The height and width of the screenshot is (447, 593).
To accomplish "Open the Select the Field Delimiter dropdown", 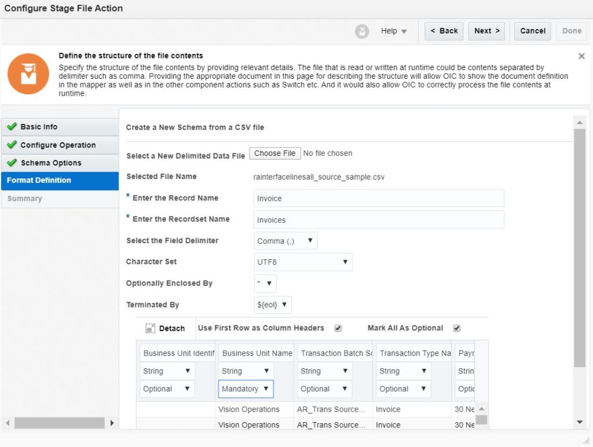I will pos(285,241).
